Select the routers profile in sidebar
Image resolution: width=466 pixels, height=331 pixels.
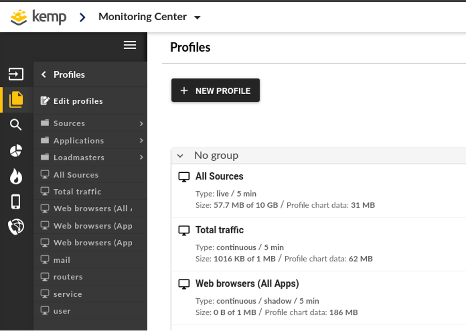click(x=68, y=277)
